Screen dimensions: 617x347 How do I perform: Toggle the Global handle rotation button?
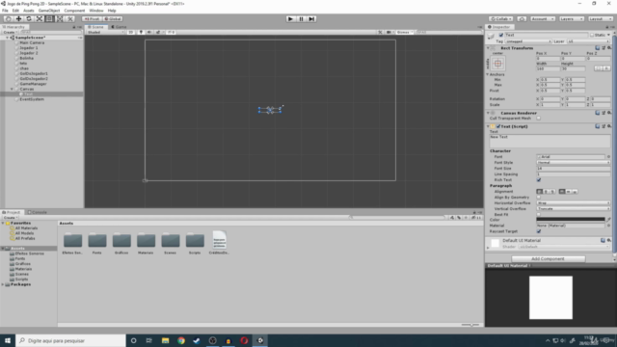pos(113,19)
